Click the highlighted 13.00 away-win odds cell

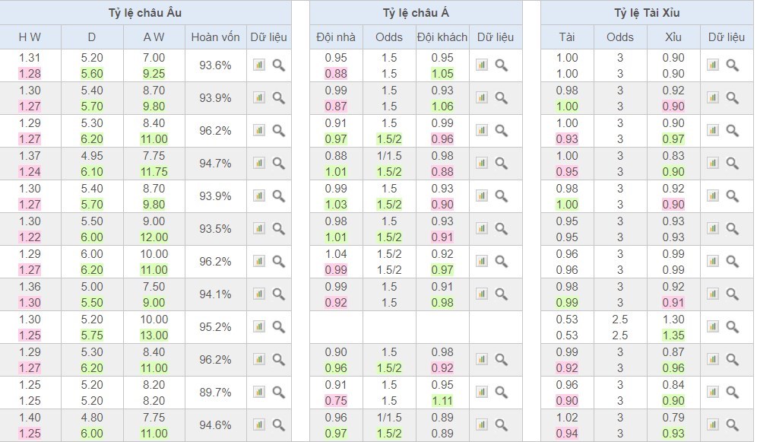pos(154,335)
